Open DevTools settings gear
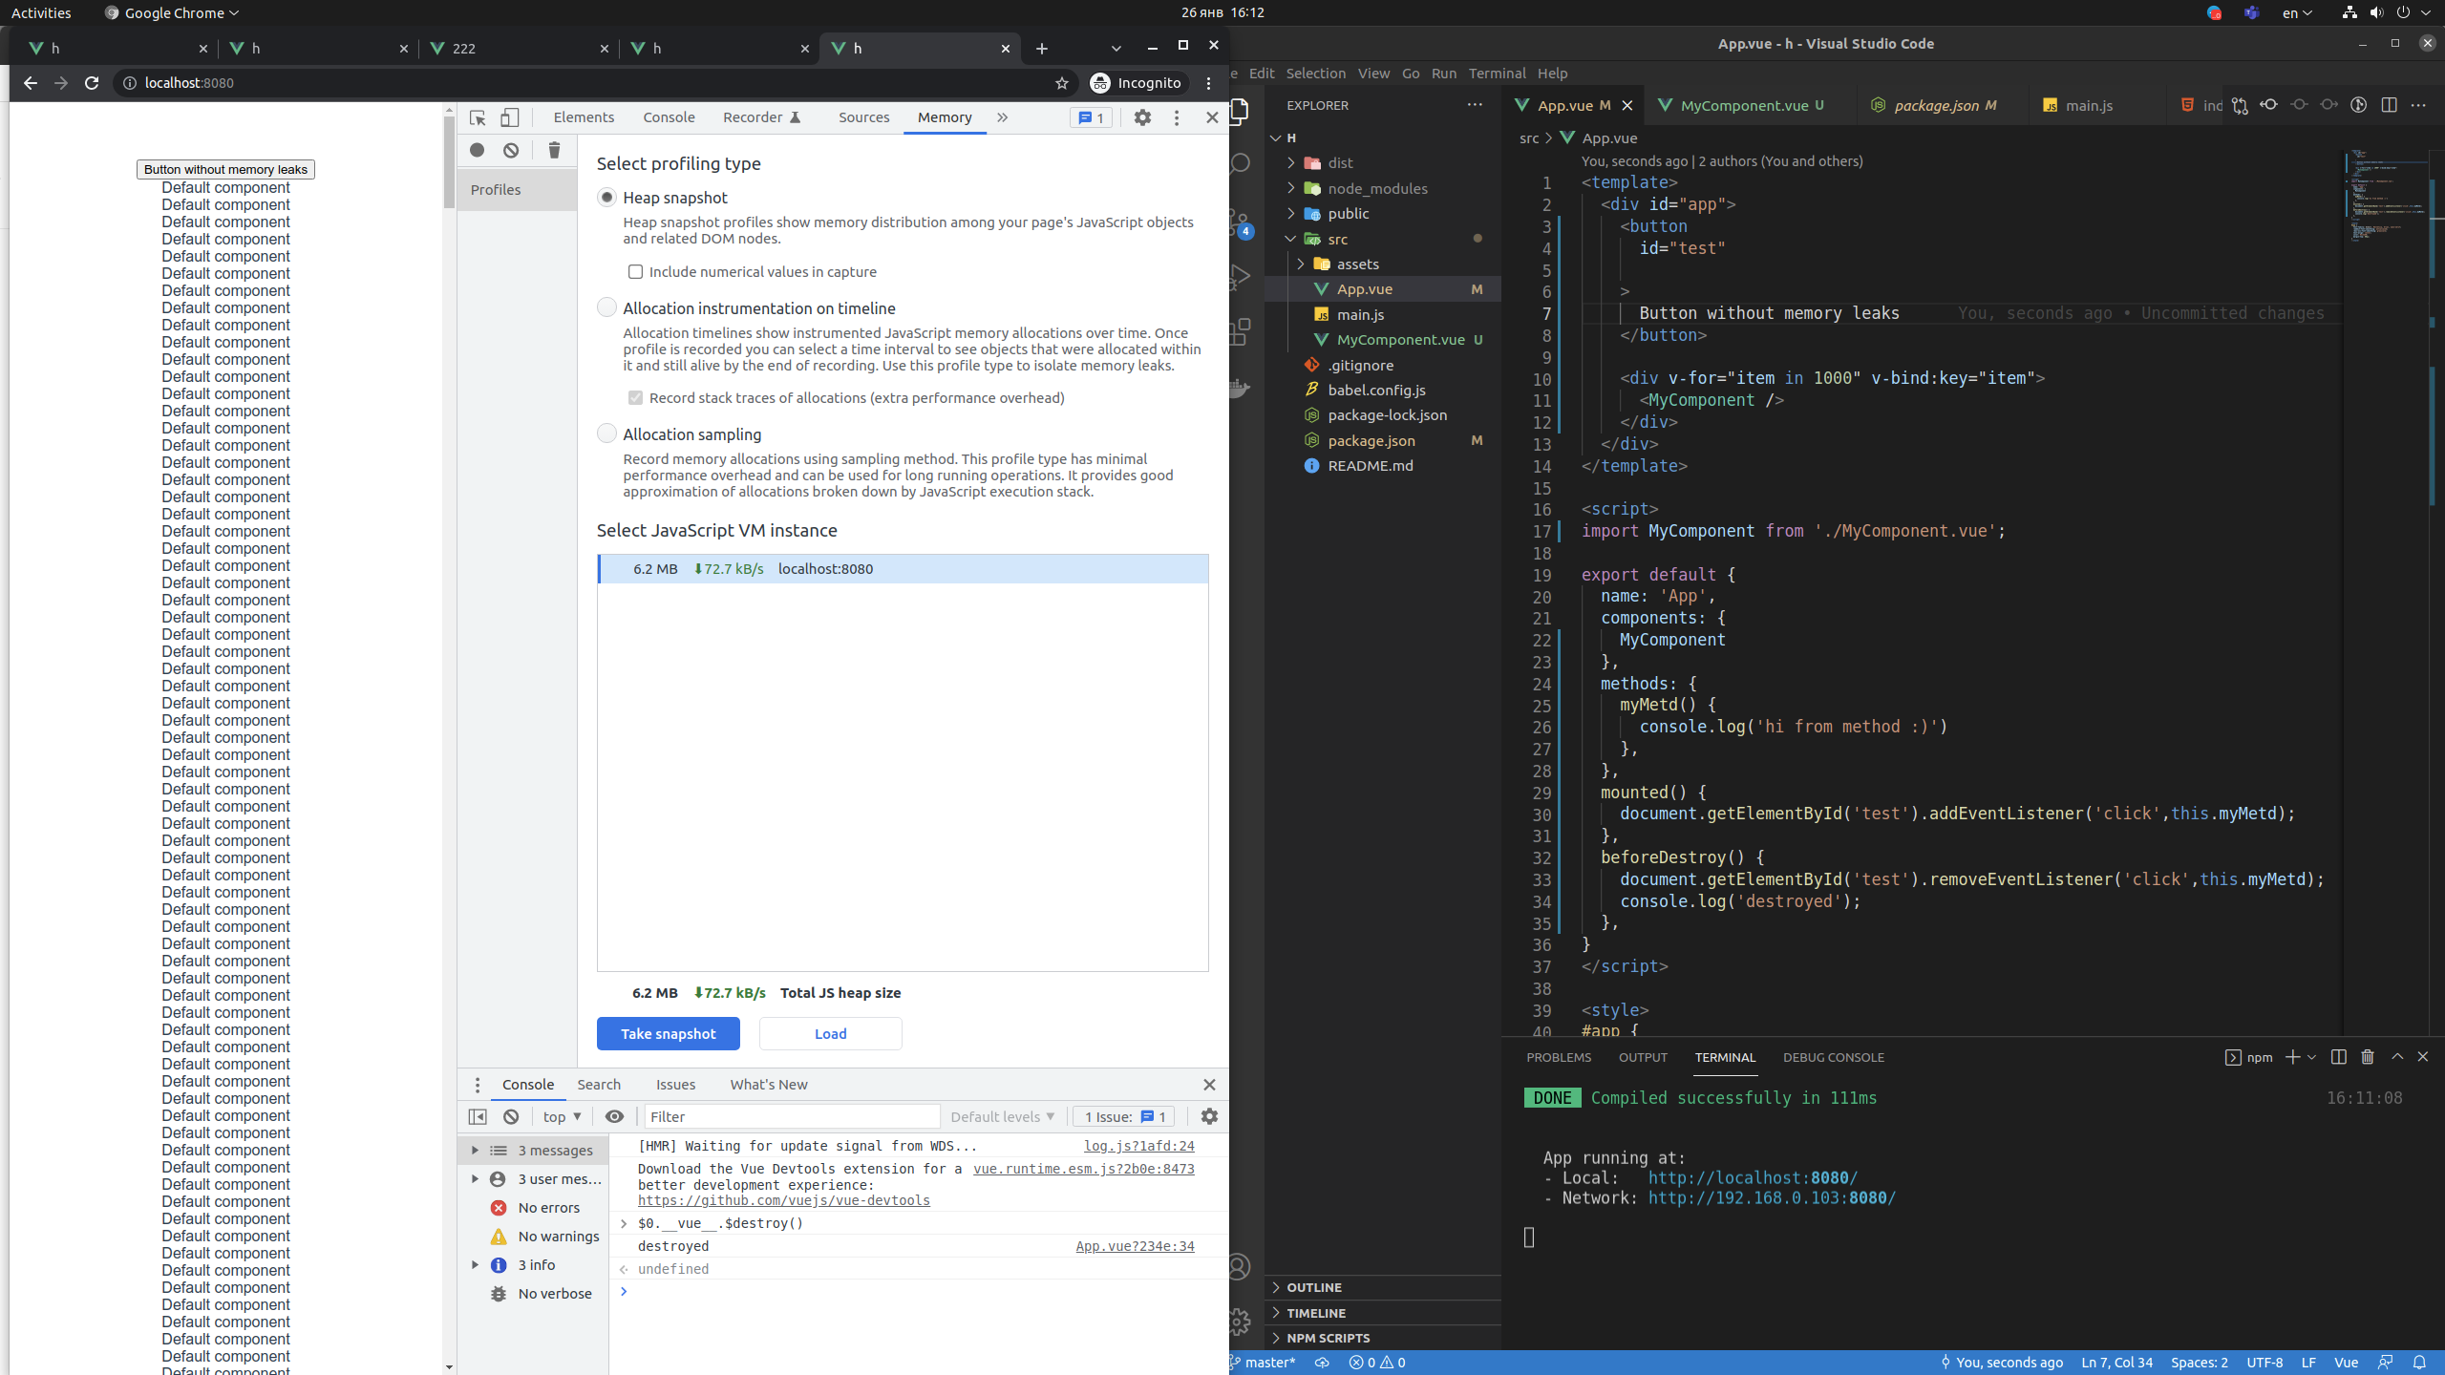Screen dimensions: 2445x1375 1141,117
